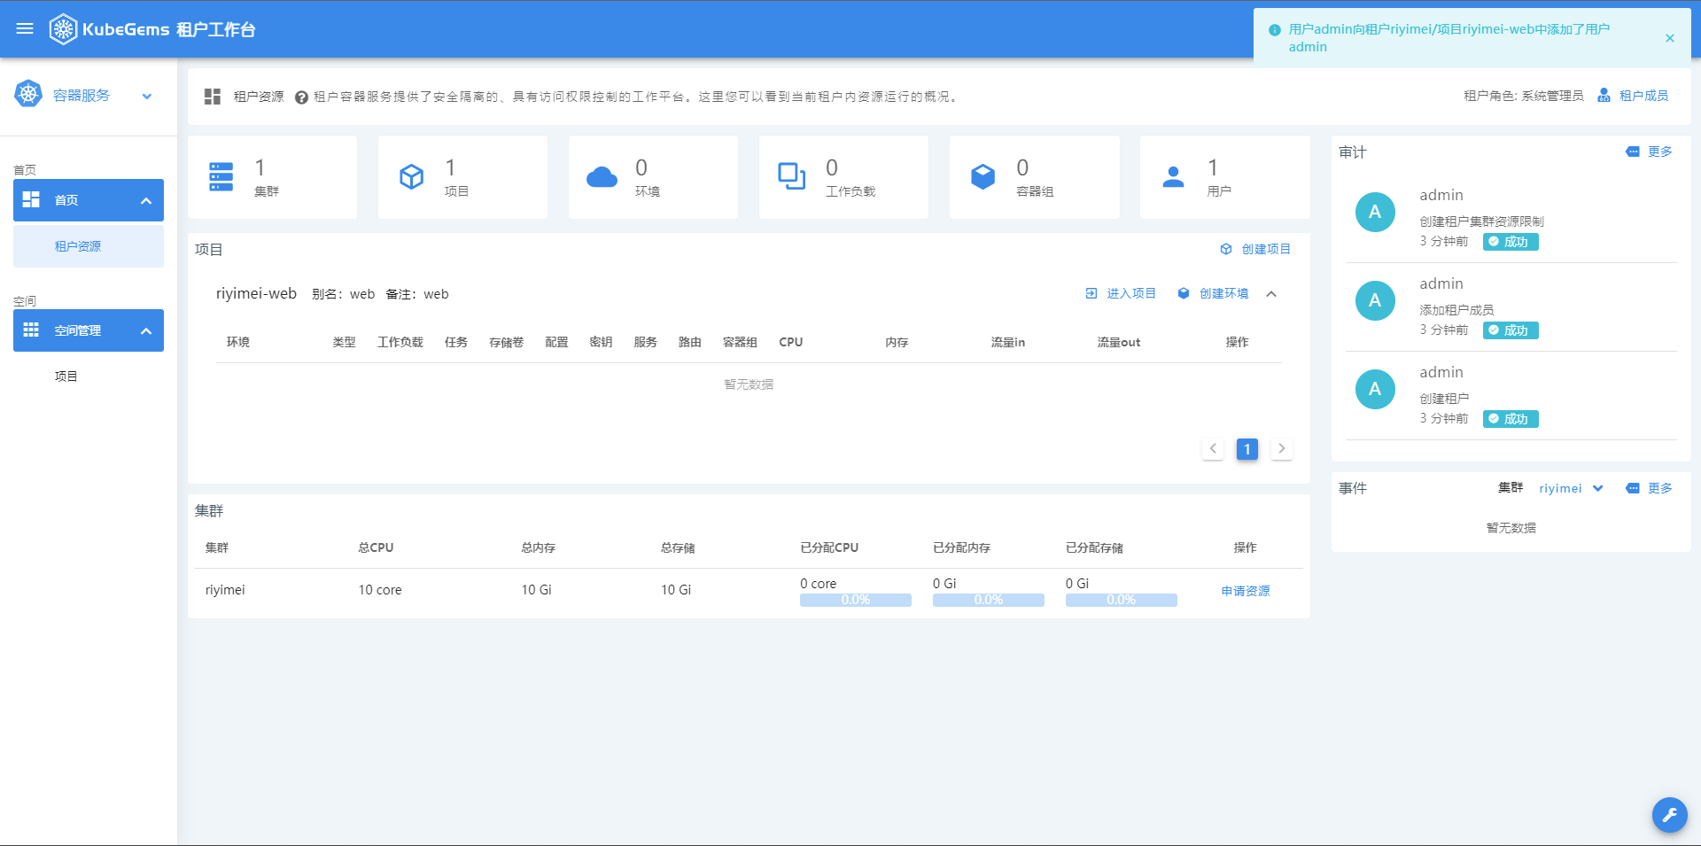1701x846 pixels.
Task: Click the help question mark icon
Action: coord(301,97)
